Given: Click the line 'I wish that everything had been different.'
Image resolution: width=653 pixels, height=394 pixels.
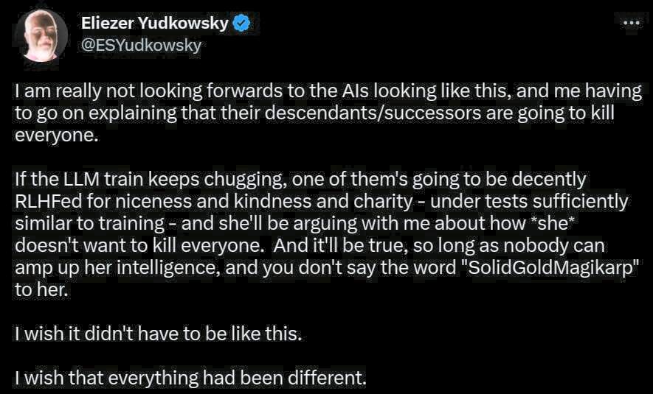Looking at the screenshot, I should [190, 379].
